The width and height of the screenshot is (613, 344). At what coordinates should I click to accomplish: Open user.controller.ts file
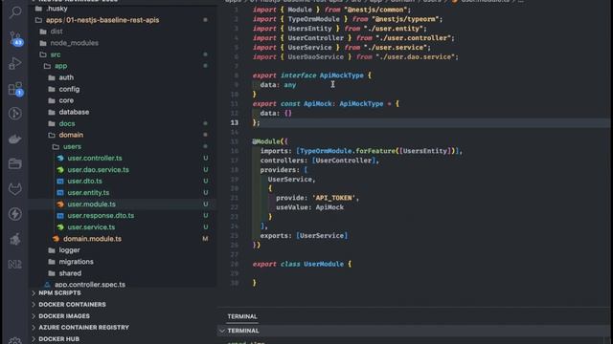pos(95,158)
